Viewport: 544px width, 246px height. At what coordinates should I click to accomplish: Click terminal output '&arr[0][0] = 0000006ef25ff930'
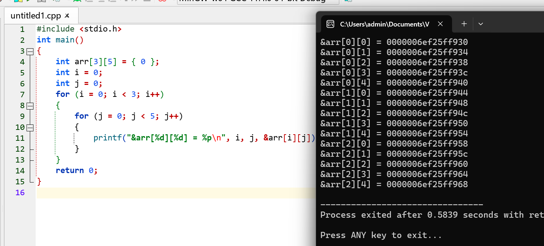[x=394, y=42]
